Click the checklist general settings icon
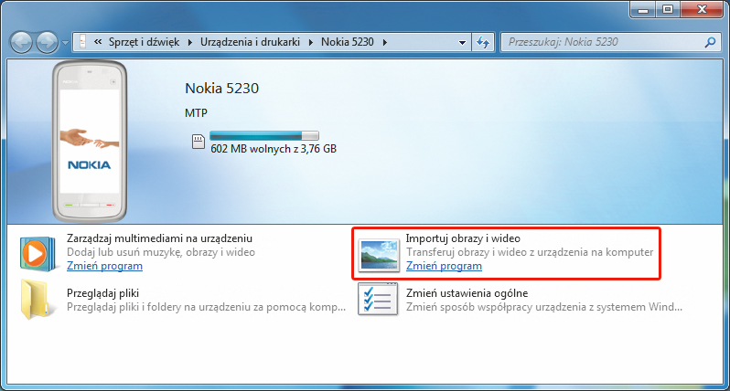This screenshot has height=391, width=730. coord(379,301)
